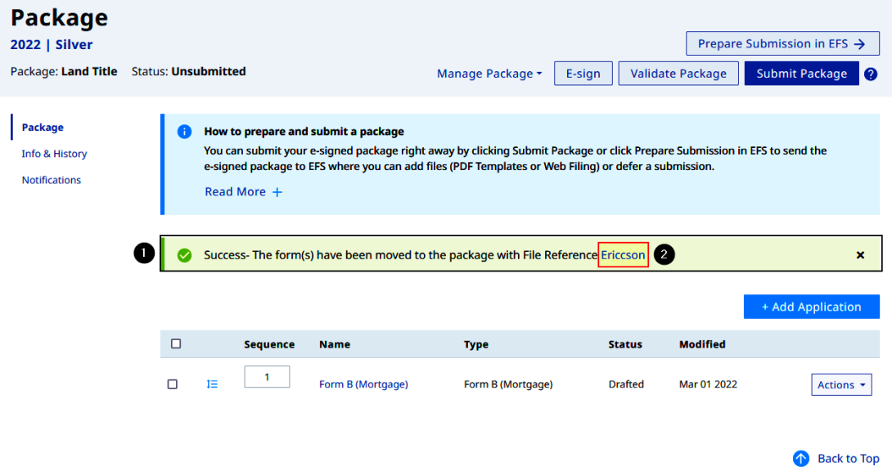This screenshot has width=892, height=471.
Task: Click the Back to Top arrow icon
Action: coord(801,458)
